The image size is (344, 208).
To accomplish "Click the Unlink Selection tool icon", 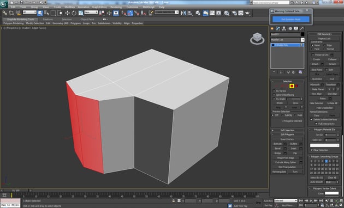I will (x=11, y=13).
